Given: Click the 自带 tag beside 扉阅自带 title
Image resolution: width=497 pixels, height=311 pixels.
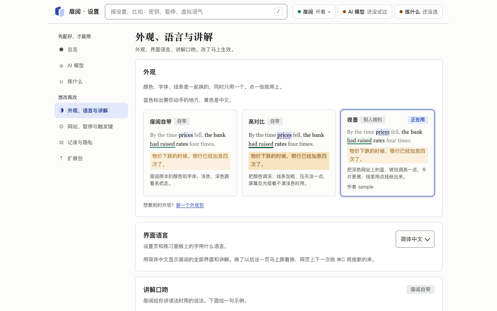Looking at the screenshot, I should tap(182, 121).
